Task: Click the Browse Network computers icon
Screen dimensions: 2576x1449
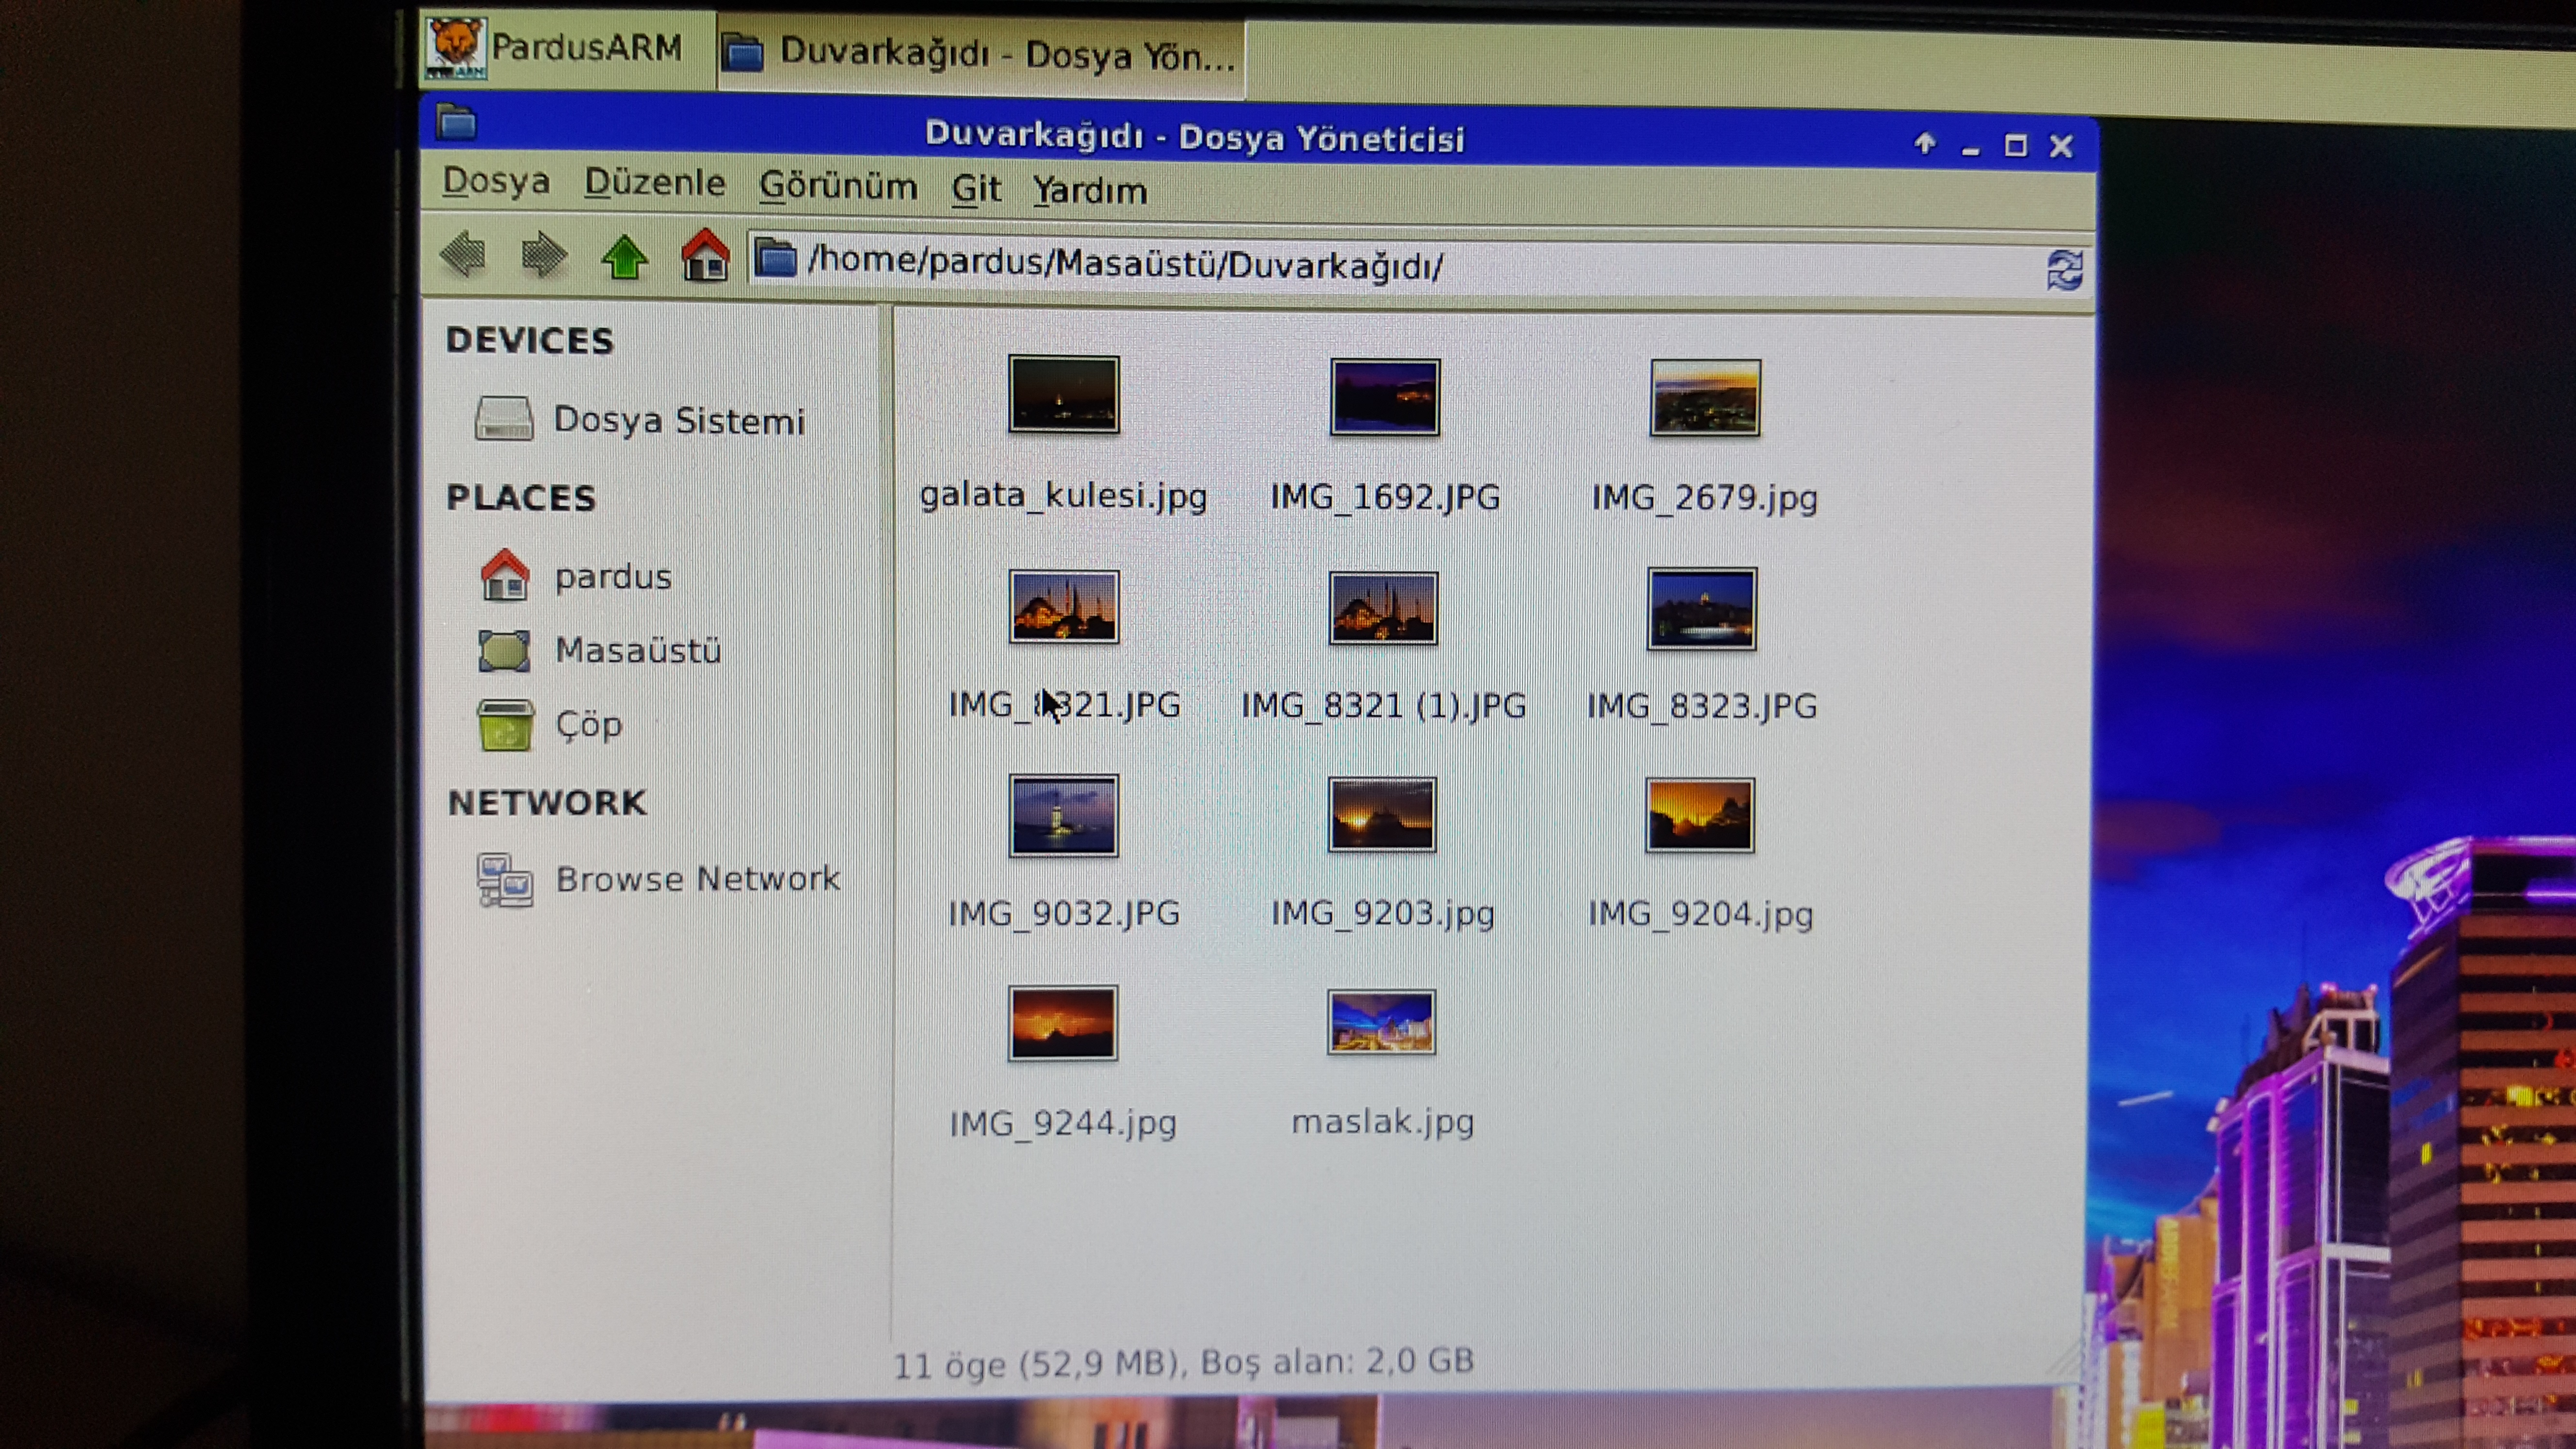Action: click(x=504, y=880)
